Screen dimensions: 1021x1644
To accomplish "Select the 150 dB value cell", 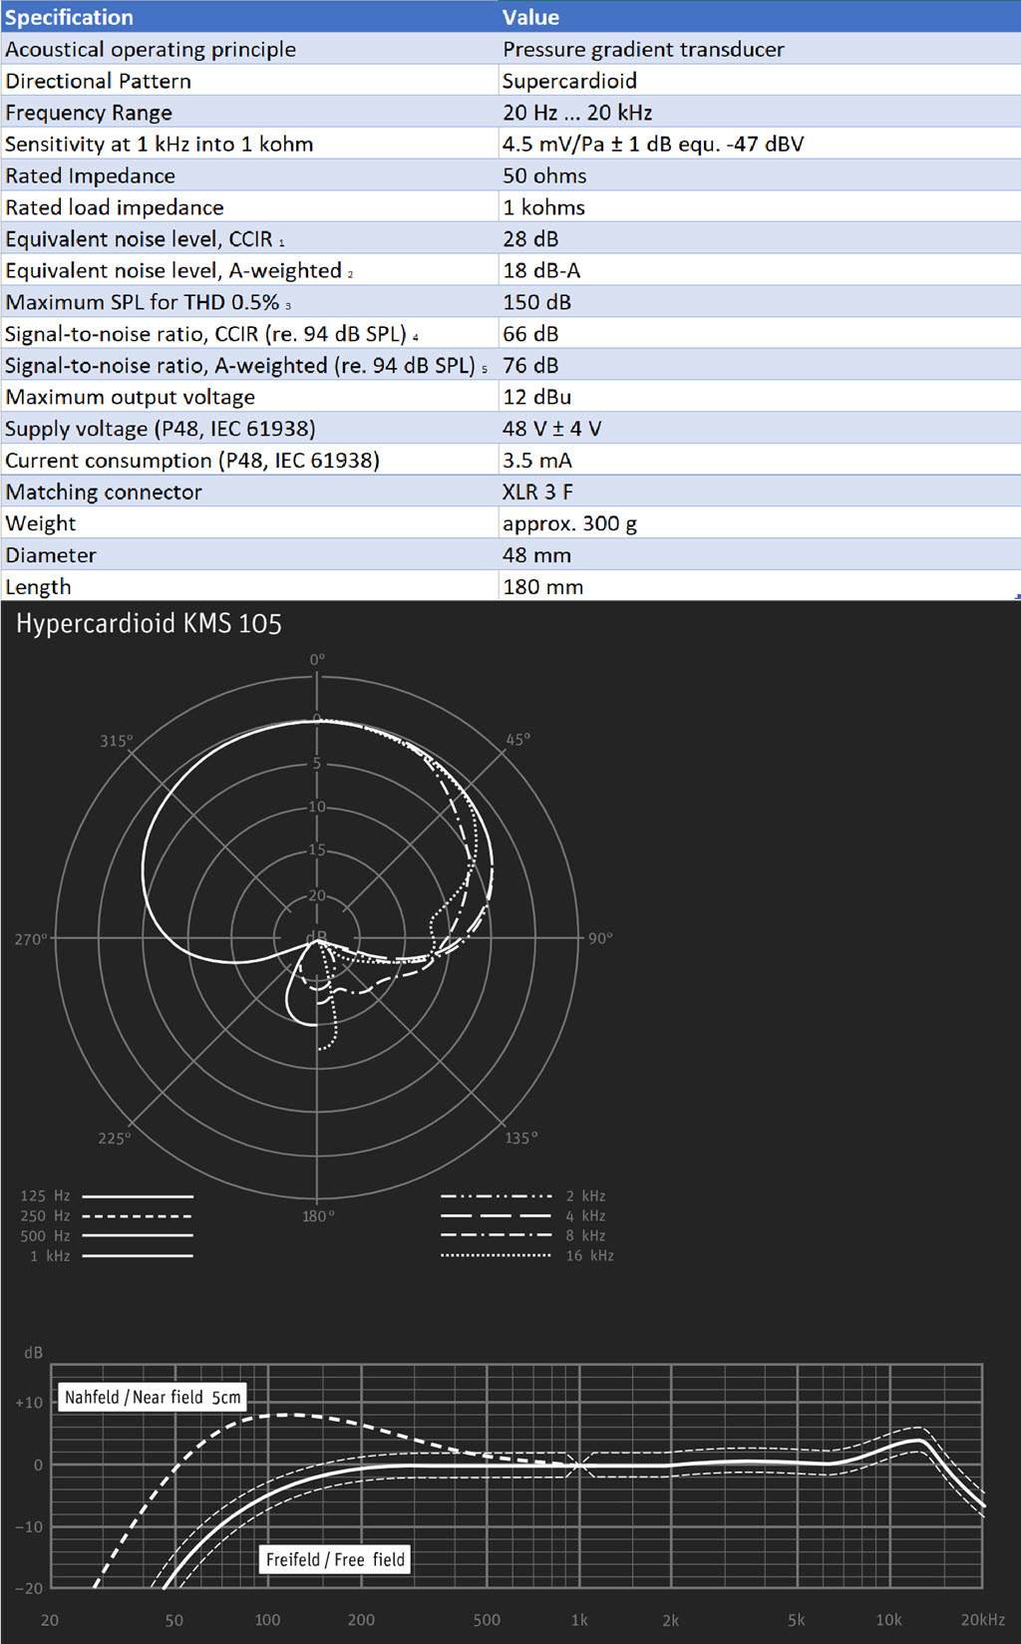I will pyautogui.click(x=536, y=302).
